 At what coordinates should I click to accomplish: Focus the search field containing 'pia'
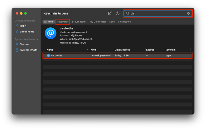pos(158,13)
